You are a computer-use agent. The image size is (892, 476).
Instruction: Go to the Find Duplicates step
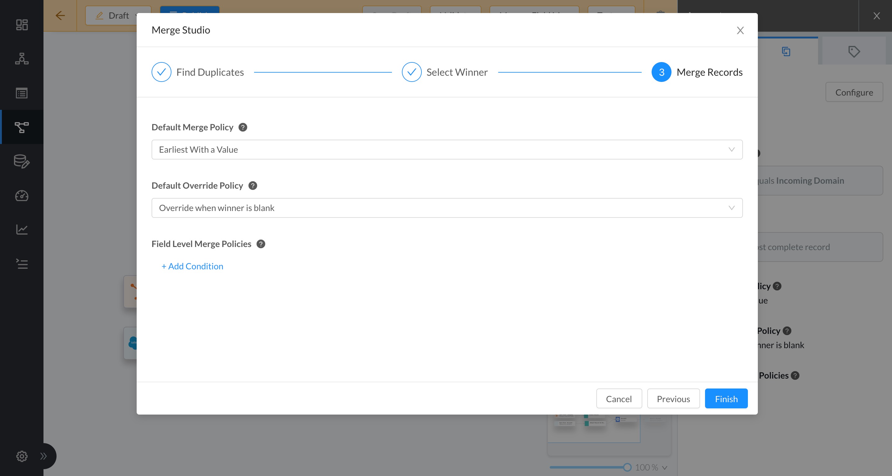pyautogui.click(x=198, y=72)
